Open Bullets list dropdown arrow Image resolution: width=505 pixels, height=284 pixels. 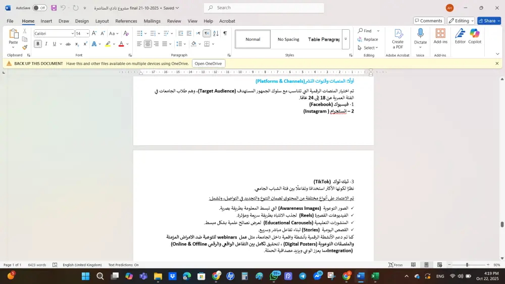point(145,33)
